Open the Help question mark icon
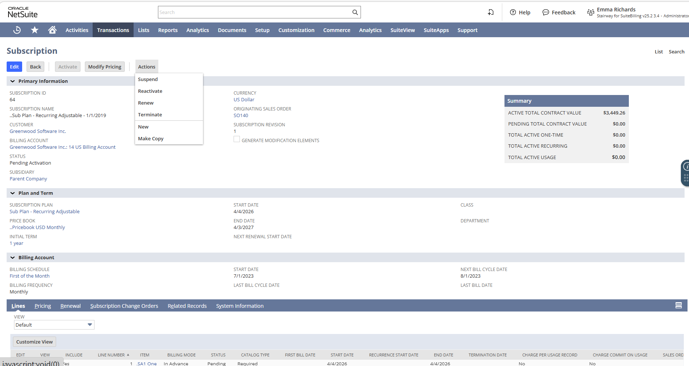Image resolution: width=689 pixels, height=366 pixels. click(513, 13)
